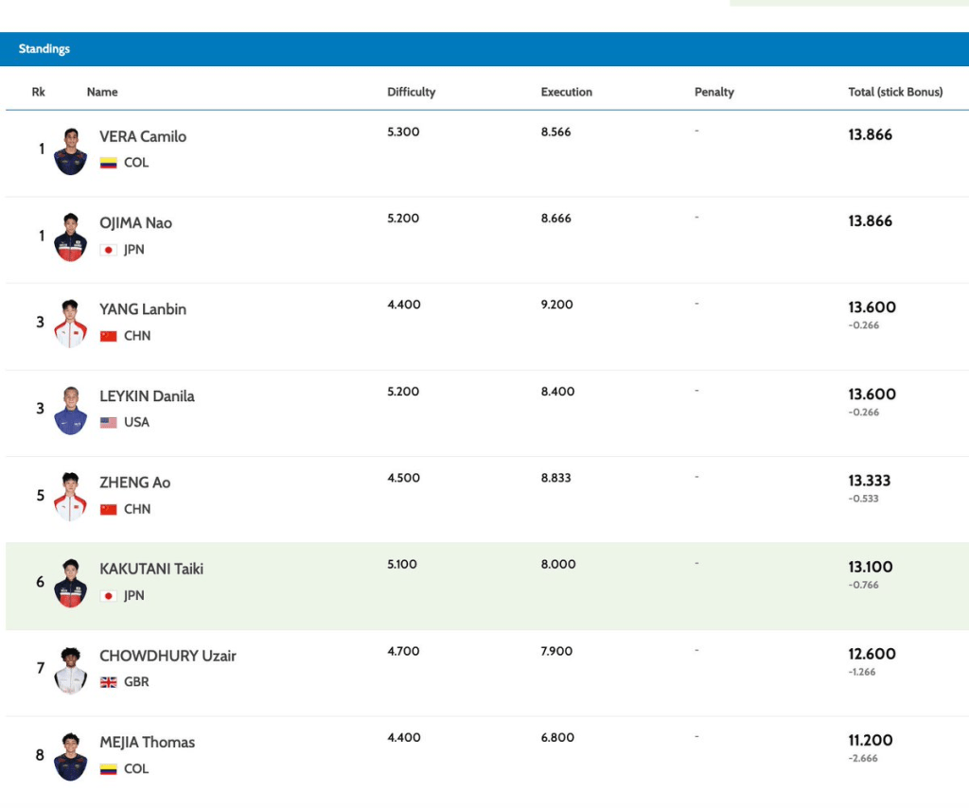This screenshot has height=808, width=969.
Task: Click Uzair Chowdhury's athlete photo
Action: [x=71, y=670]
